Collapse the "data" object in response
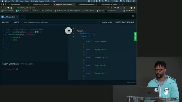 tap(74, 31)
